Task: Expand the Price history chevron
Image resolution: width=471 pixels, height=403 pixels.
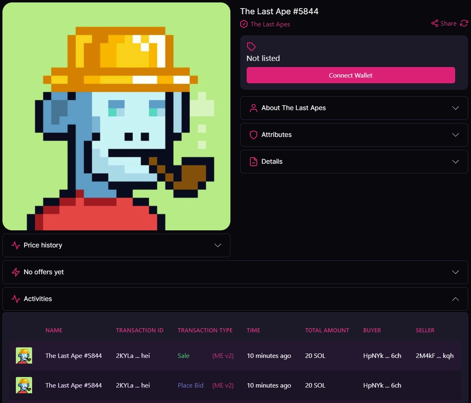Action: [218, 245]
